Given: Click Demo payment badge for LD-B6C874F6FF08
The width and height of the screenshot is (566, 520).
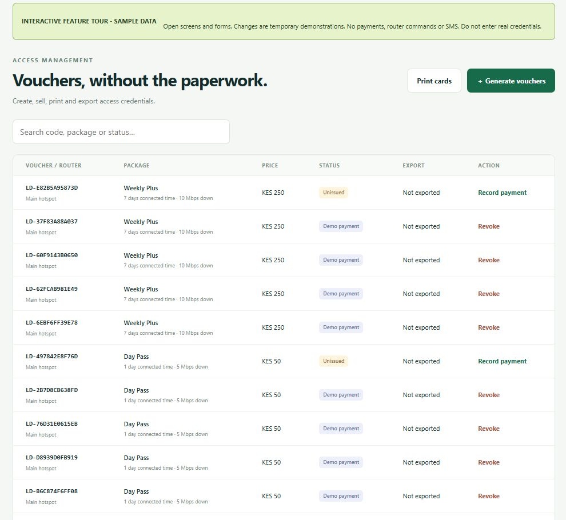Looking at the screenshot, I should click(x=341, y=496).
